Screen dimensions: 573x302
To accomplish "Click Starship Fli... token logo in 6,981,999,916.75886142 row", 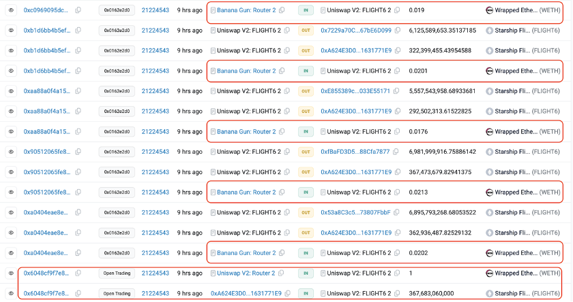I will tap(489, 152).
